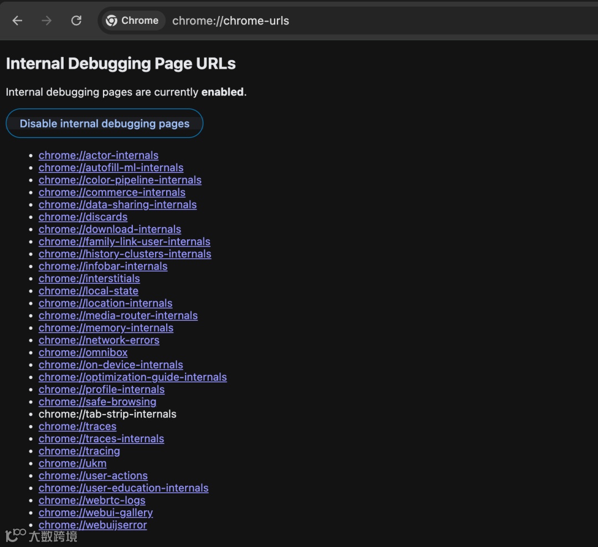
Task: Open chrome://autofill-ml-internals link
Action: pyautogui.click(x=111, y=167)
